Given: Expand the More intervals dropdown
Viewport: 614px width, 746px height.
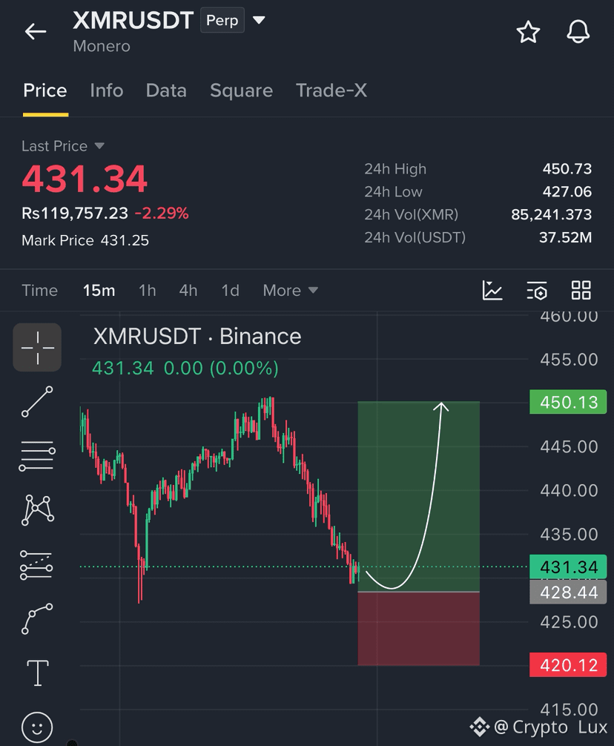Looking at the screenshot, I should (x=290, y=290).
